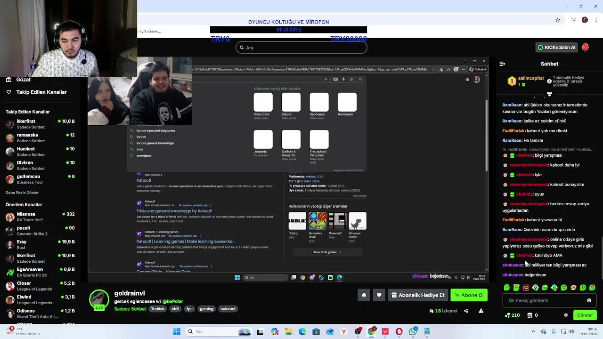Click the heart follow button

point(379,295)
